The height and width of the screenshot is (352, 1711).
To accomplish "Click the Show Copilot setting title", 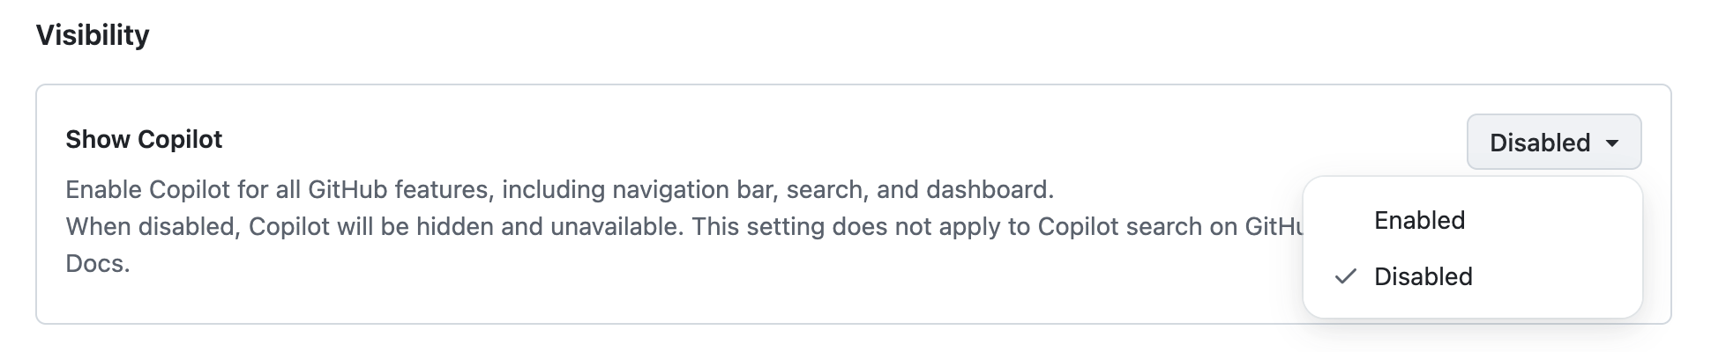I will click(x=144, y=139).
